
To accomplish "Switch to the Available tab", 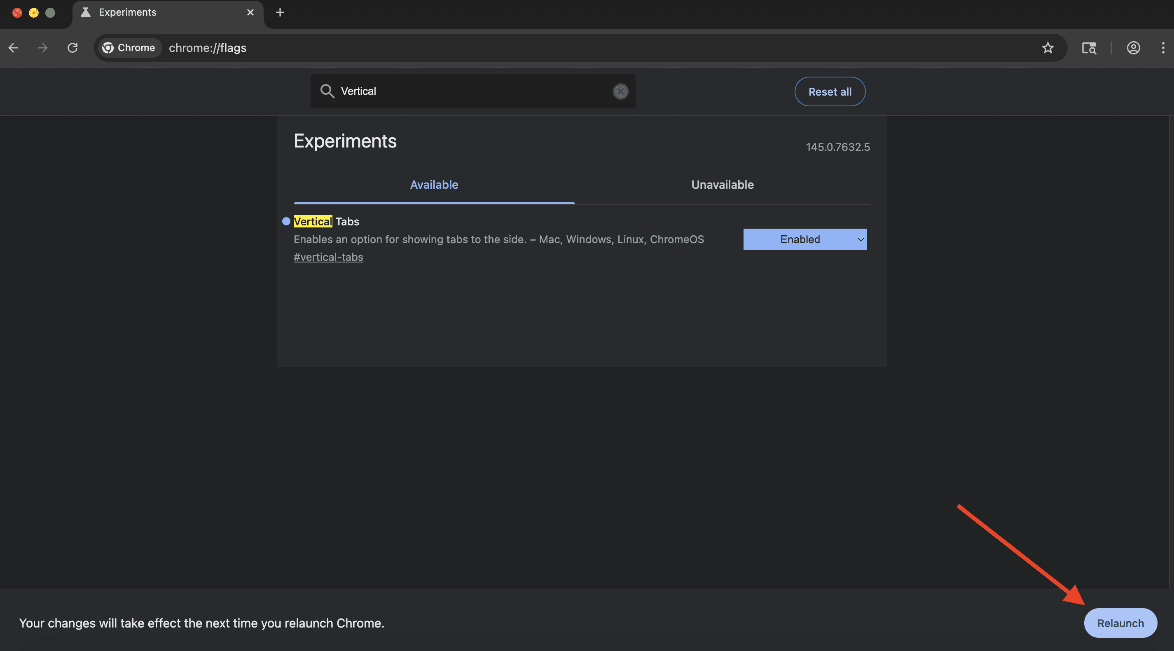I will (x=434, y=185).
